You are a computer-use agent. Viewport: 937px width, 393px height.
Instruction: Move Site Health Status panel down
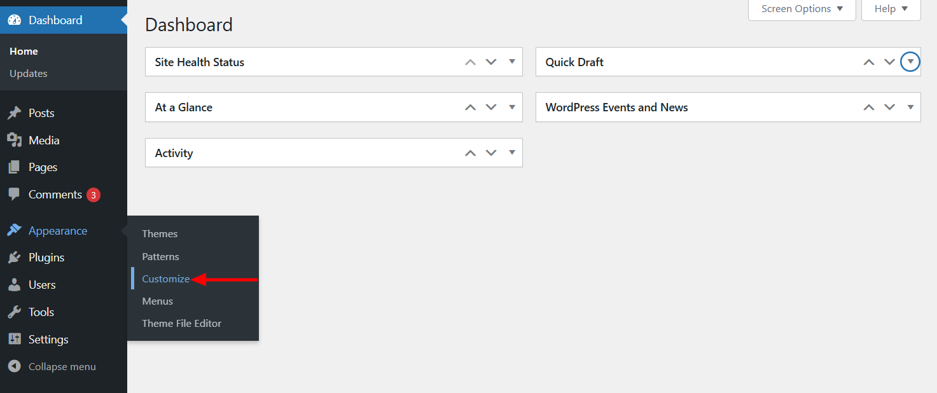click(x=491, y=62)
